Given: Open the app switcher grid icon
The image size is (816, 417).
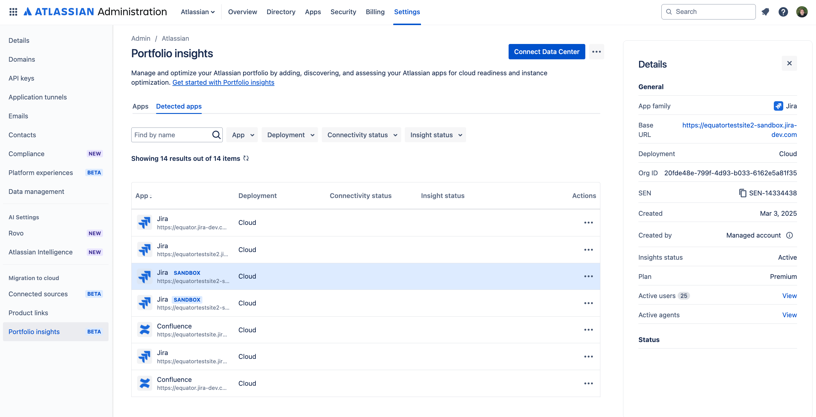Looking at the screenshot, I should pos(13,12).
